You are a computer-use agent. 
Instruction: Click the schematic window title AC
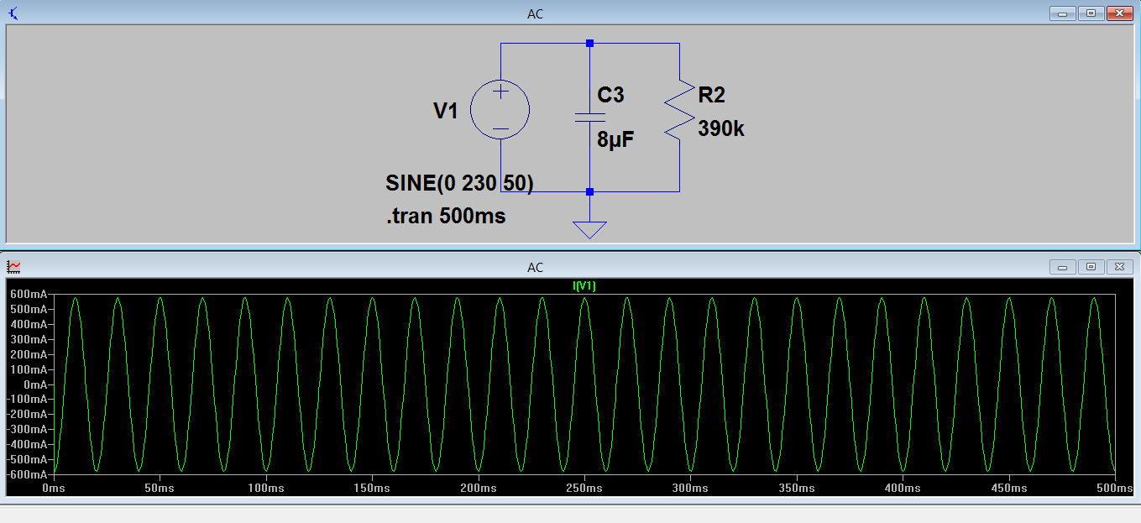point(535,13)
